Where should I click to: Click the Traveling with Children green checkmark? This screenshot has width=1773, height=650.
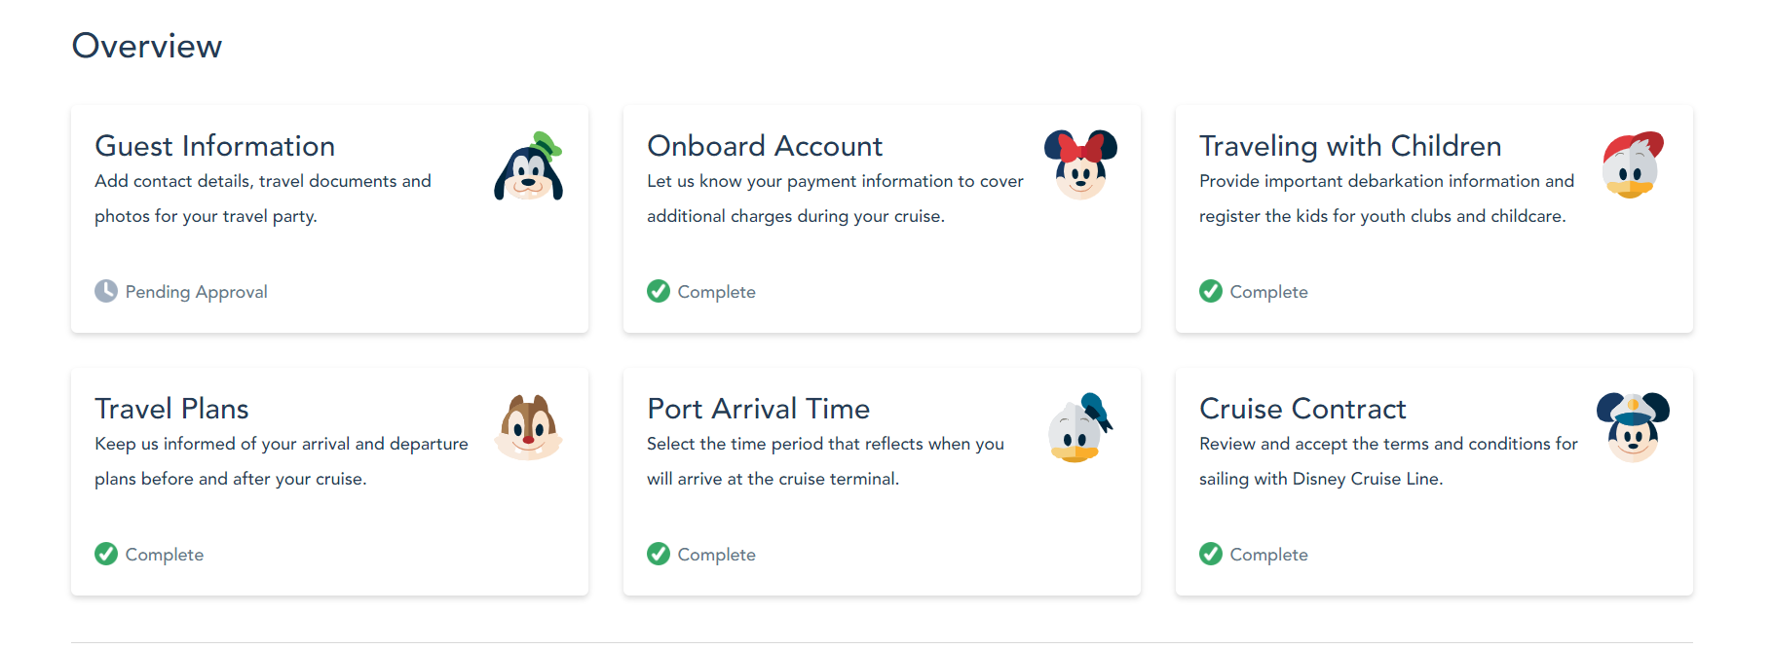coord(1211,291)
